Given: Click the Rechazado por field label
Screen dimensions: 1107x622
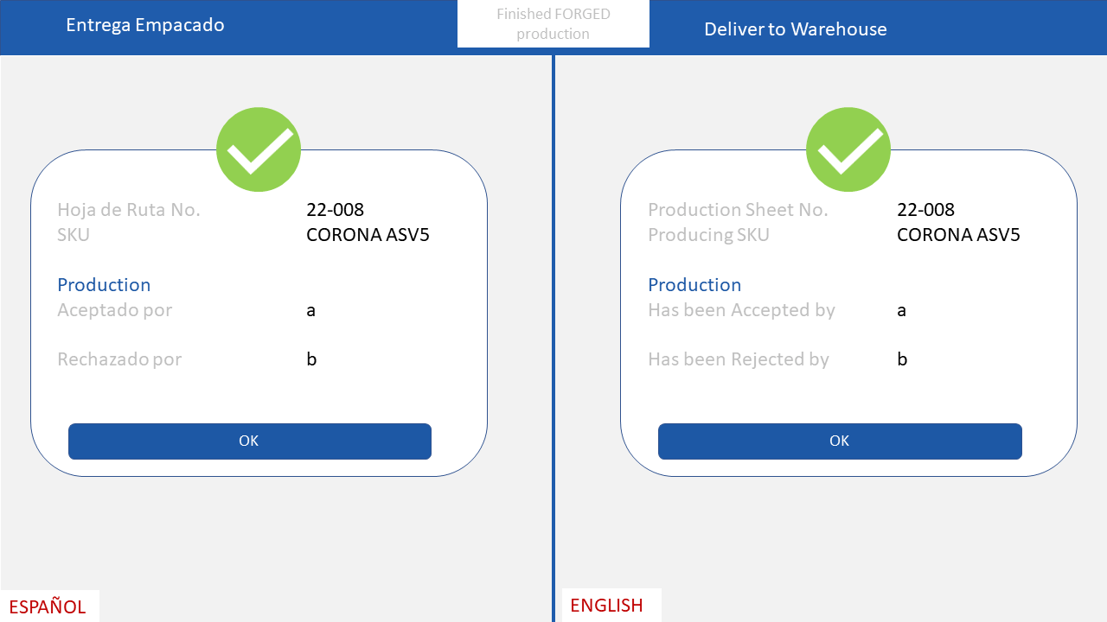Looking at the screenshot, I should pos(119,359).
